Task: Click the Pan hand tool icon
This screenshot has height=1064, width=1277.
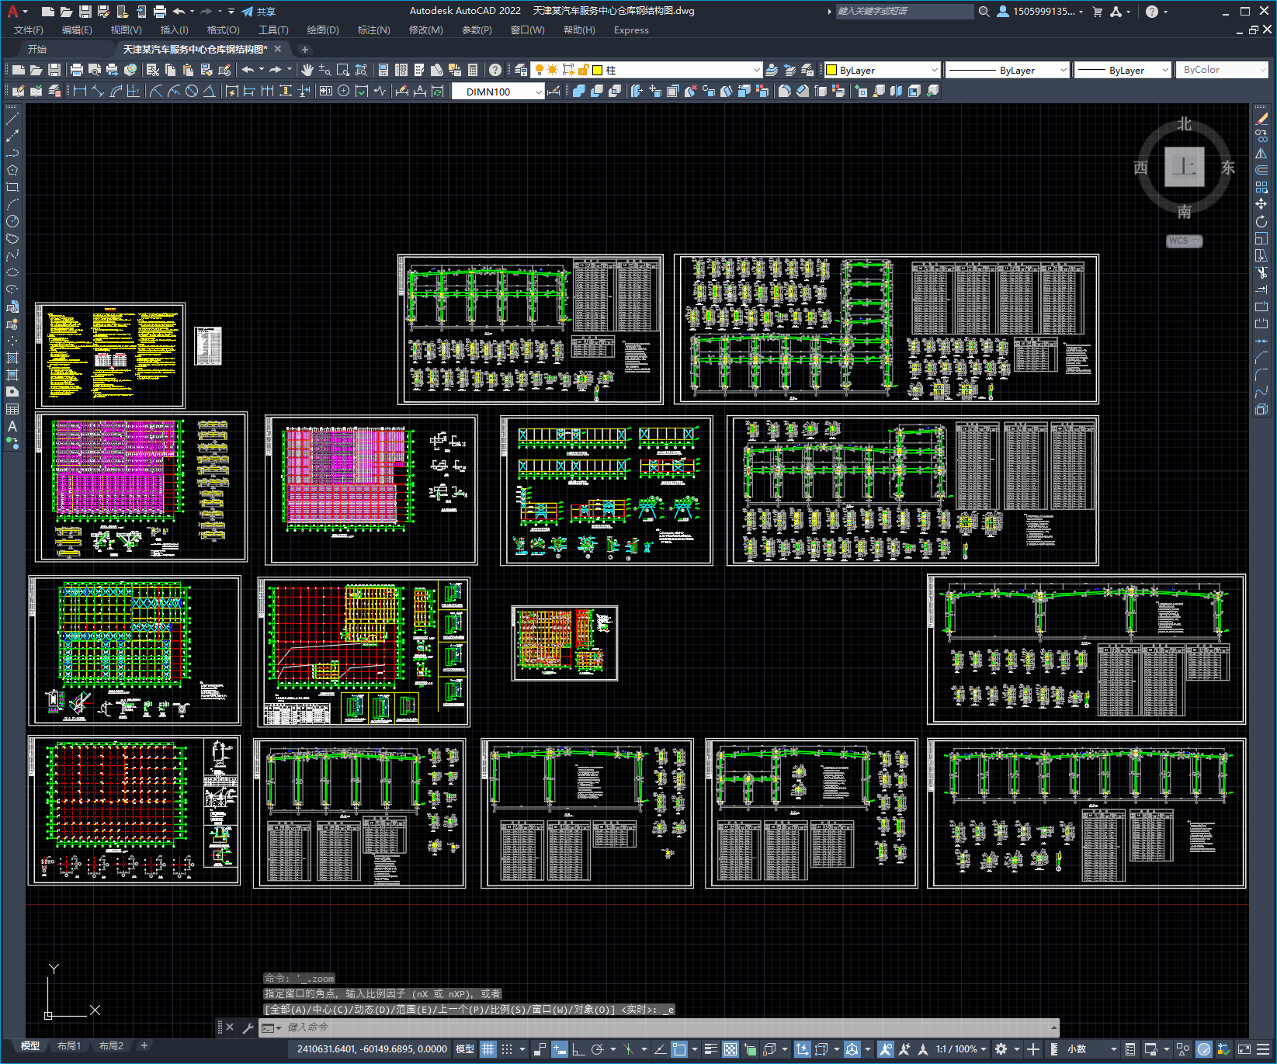Action: coord(307,70)
